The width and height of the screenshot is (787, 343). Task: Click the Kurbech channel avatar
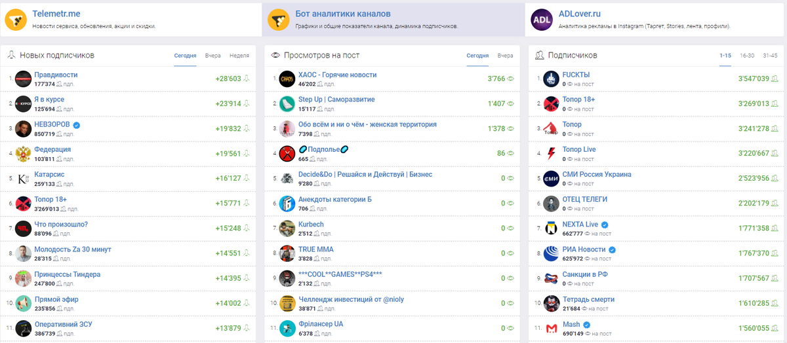coord(287,228)
